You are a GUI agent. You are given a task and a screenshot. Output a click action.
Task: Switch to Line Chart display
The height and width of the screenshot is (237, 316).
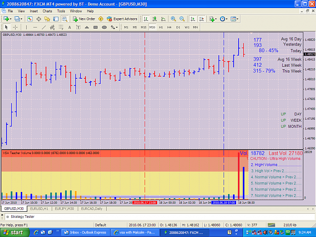coord(163,19)
